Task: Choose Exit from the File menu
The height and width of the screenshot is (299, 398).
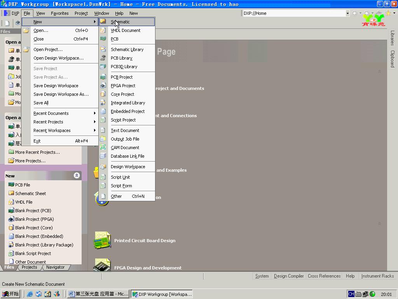Action: point(60,141)
